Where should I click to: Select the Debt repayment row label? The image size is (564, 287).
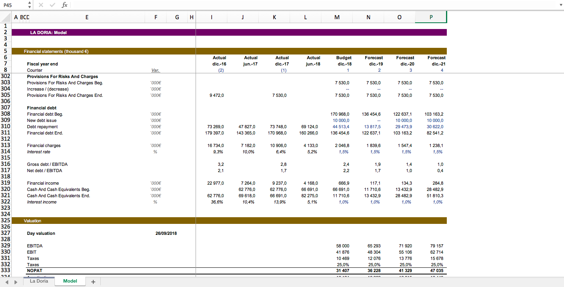pos(42,127)
